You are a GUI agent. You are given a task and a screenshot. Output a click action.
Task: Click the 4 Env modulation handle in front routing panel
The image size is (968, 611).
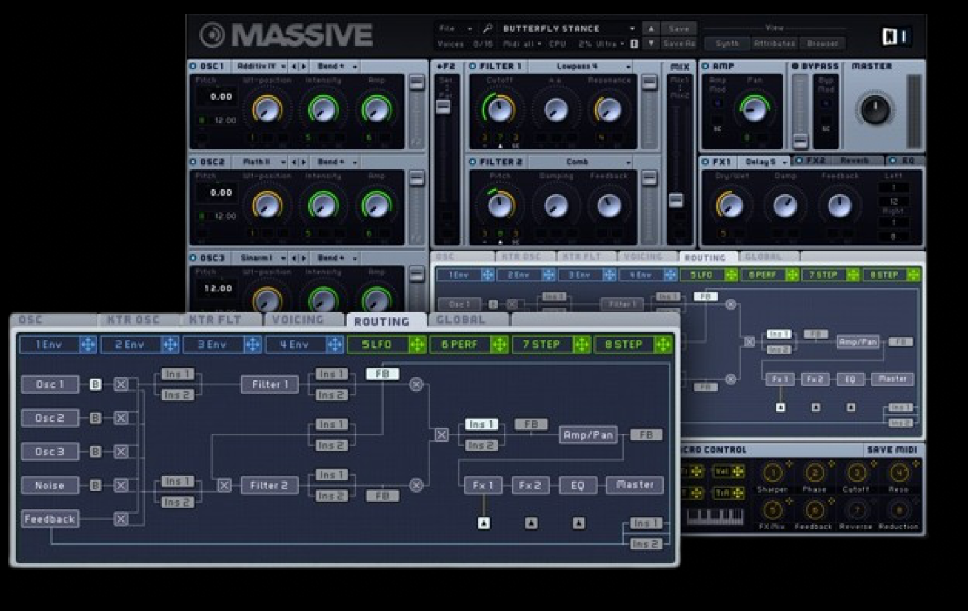click(x=335, y=344)
